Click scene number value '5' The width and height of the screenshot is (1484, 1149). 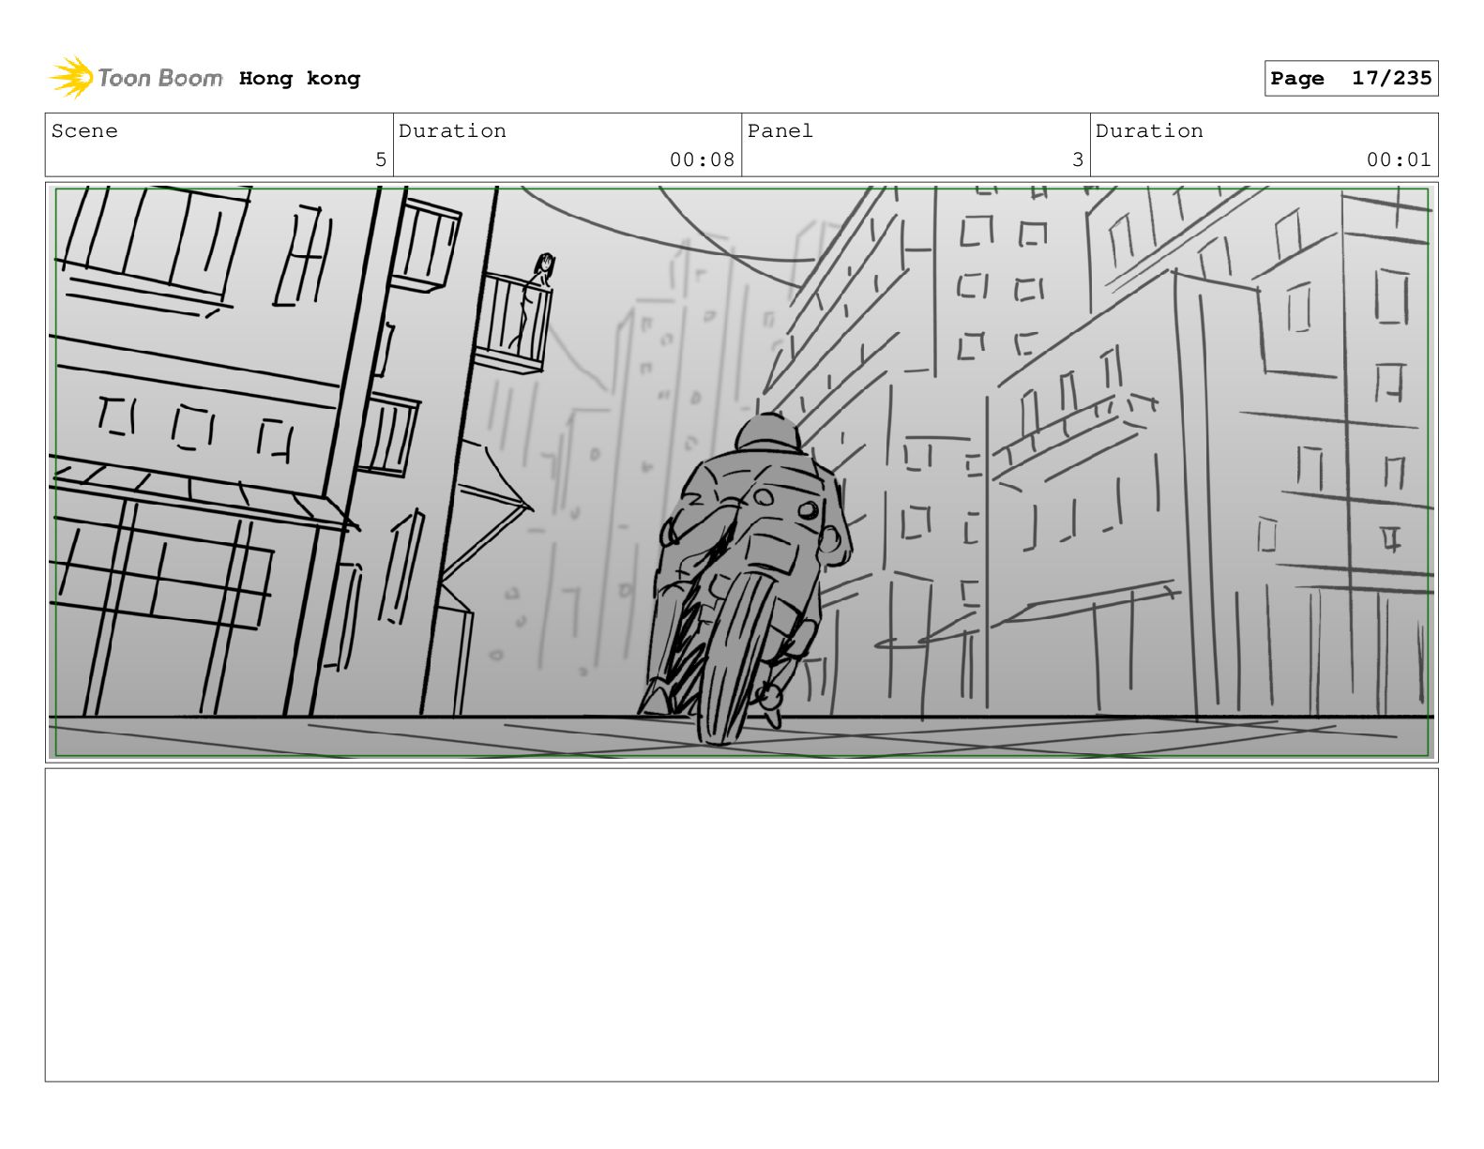[x=381, y=159]
